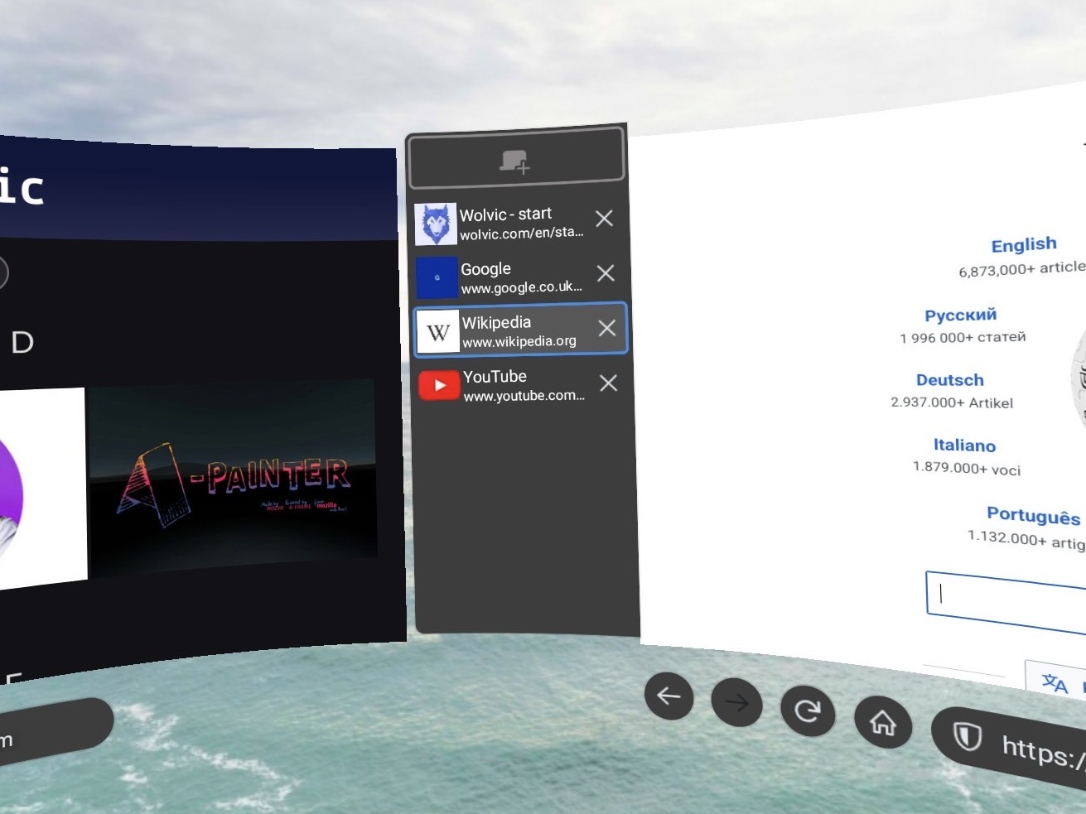Click the tracking protection shield icon
Screen dimensions: 1086x814
tap(967, 736)
